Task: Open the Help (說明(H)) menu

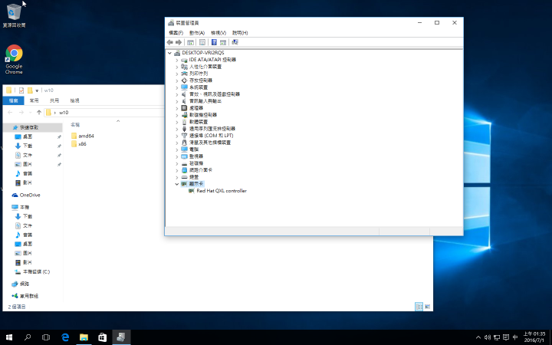Action: point(240,33)
